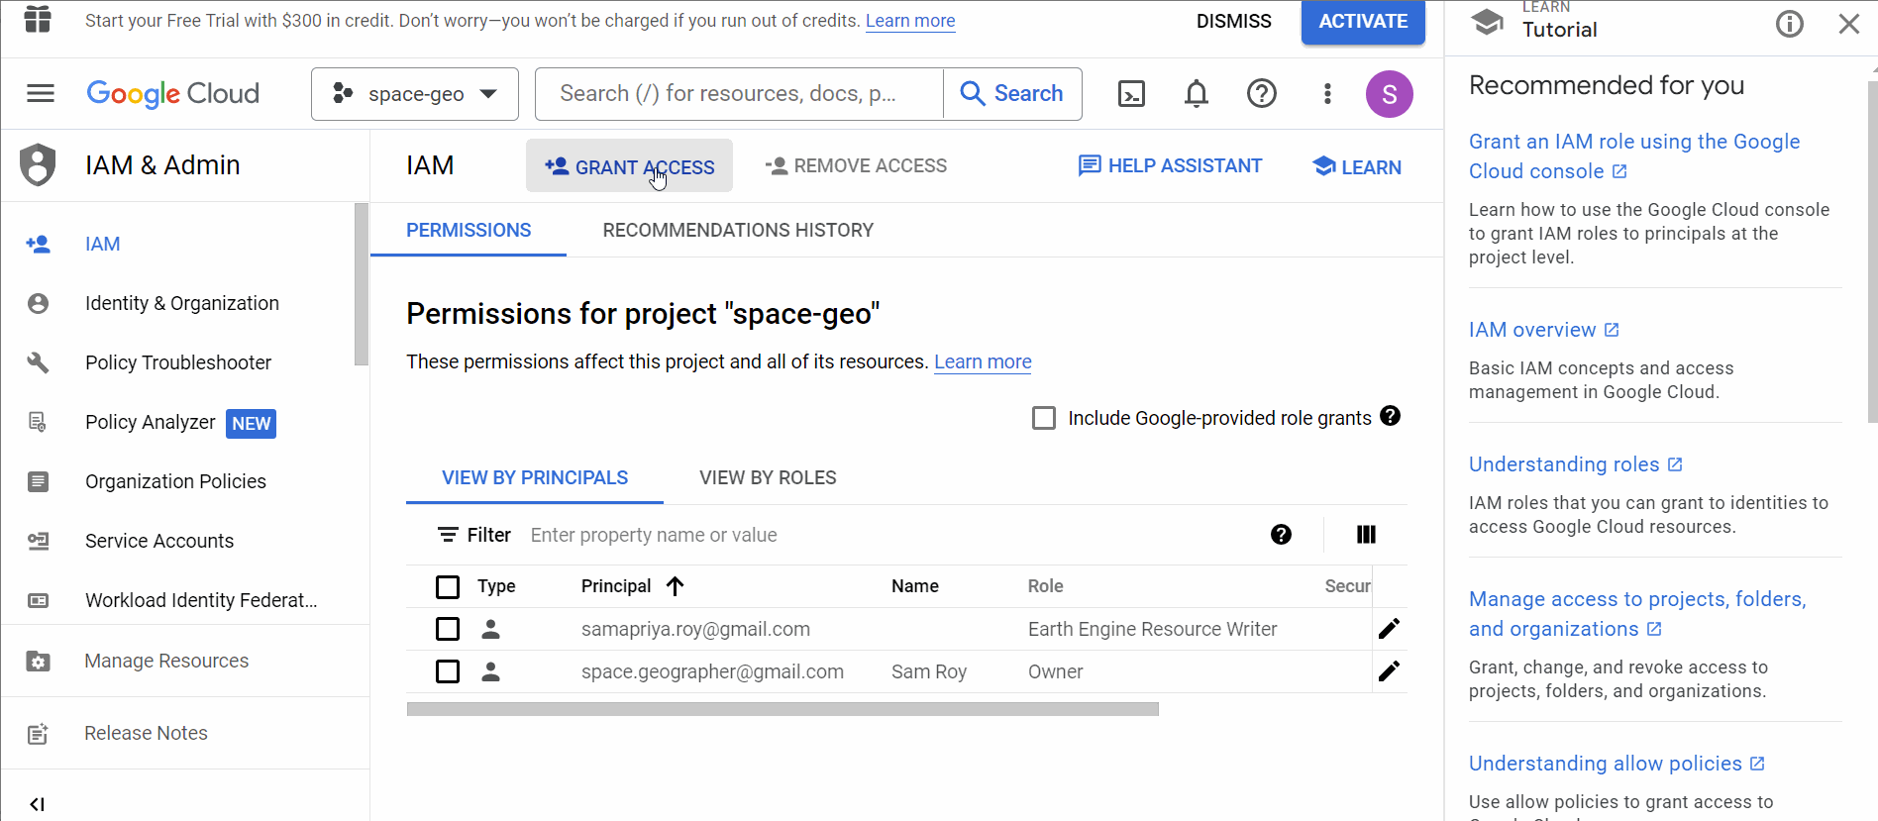Click the Identity & Organization icon
This screenshot has height=821, width=1878.
(x=38, y=303)
